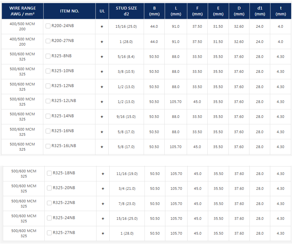Tick the checkbox for R325-8NB
Screen dimensions: 292x247
coord(48,56)
